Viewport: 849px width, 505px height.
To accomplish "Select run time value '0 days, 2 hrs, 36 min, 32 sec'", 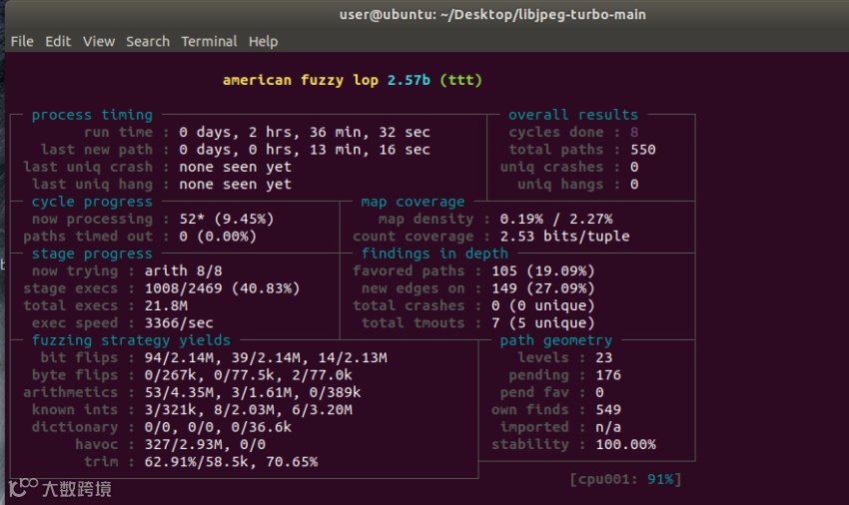I will click(305, 132).
